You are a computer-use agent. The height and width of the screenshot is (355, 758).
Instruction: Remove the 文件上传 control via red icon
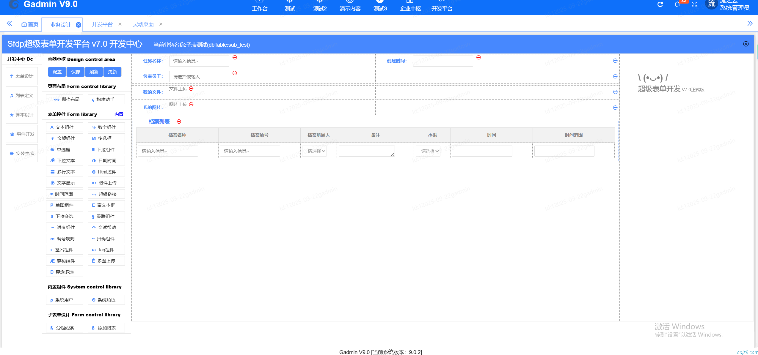[191, 89]
